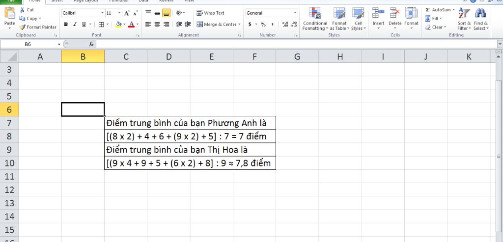Open the borders dropdown arrow

click(x=108, y=25)
